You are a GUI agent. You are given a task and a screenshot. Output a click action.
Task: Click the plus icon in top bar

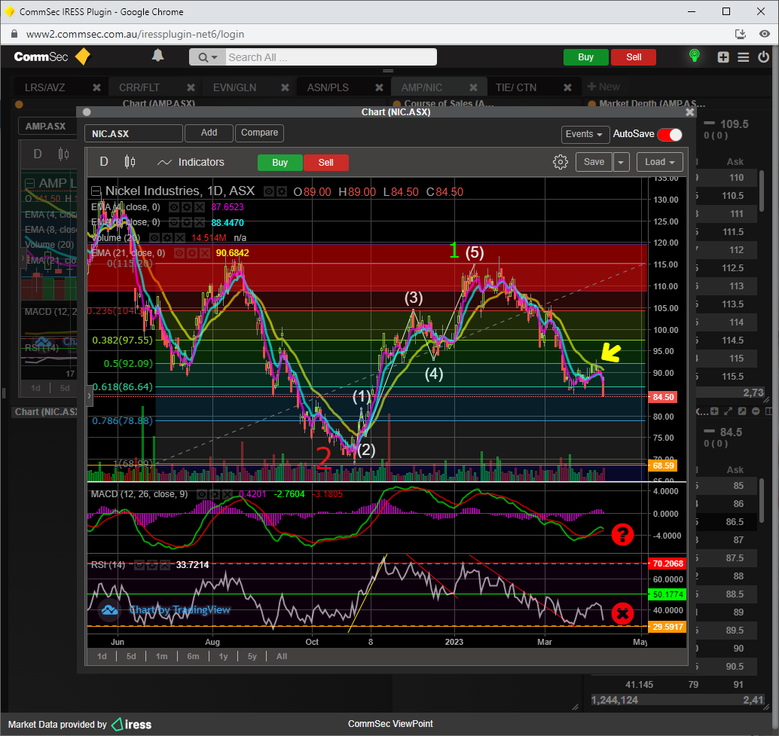point(723,57)
